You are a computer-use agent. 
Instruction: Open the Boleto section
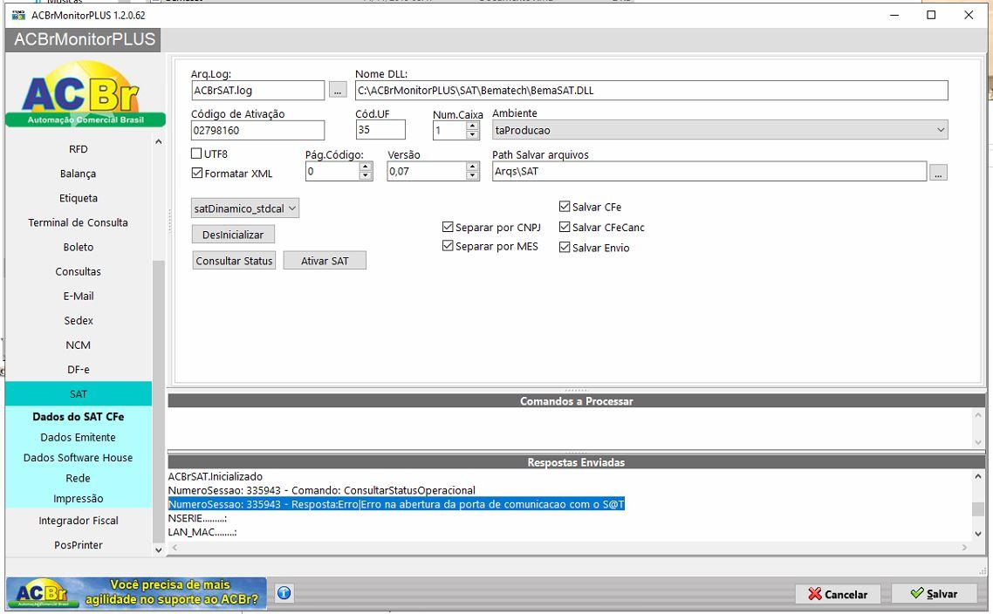(x=79, y=247)
